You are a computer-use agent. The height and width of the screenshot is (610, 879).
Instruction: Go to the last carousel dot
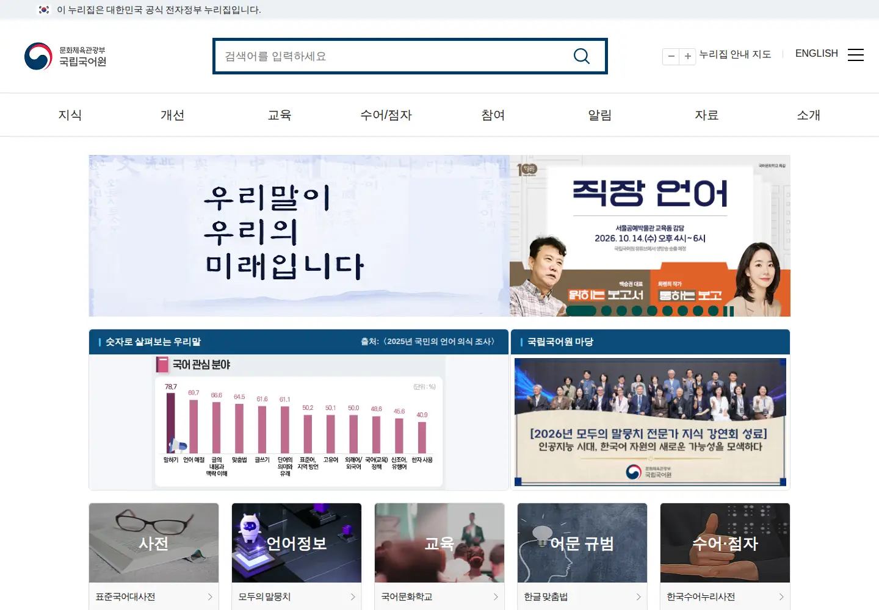pyautogui.click(x=713, y=311)
